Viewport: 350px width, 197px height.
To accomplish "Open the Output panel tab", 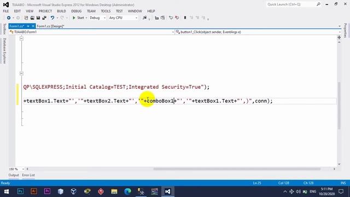I will pos(14,175).
